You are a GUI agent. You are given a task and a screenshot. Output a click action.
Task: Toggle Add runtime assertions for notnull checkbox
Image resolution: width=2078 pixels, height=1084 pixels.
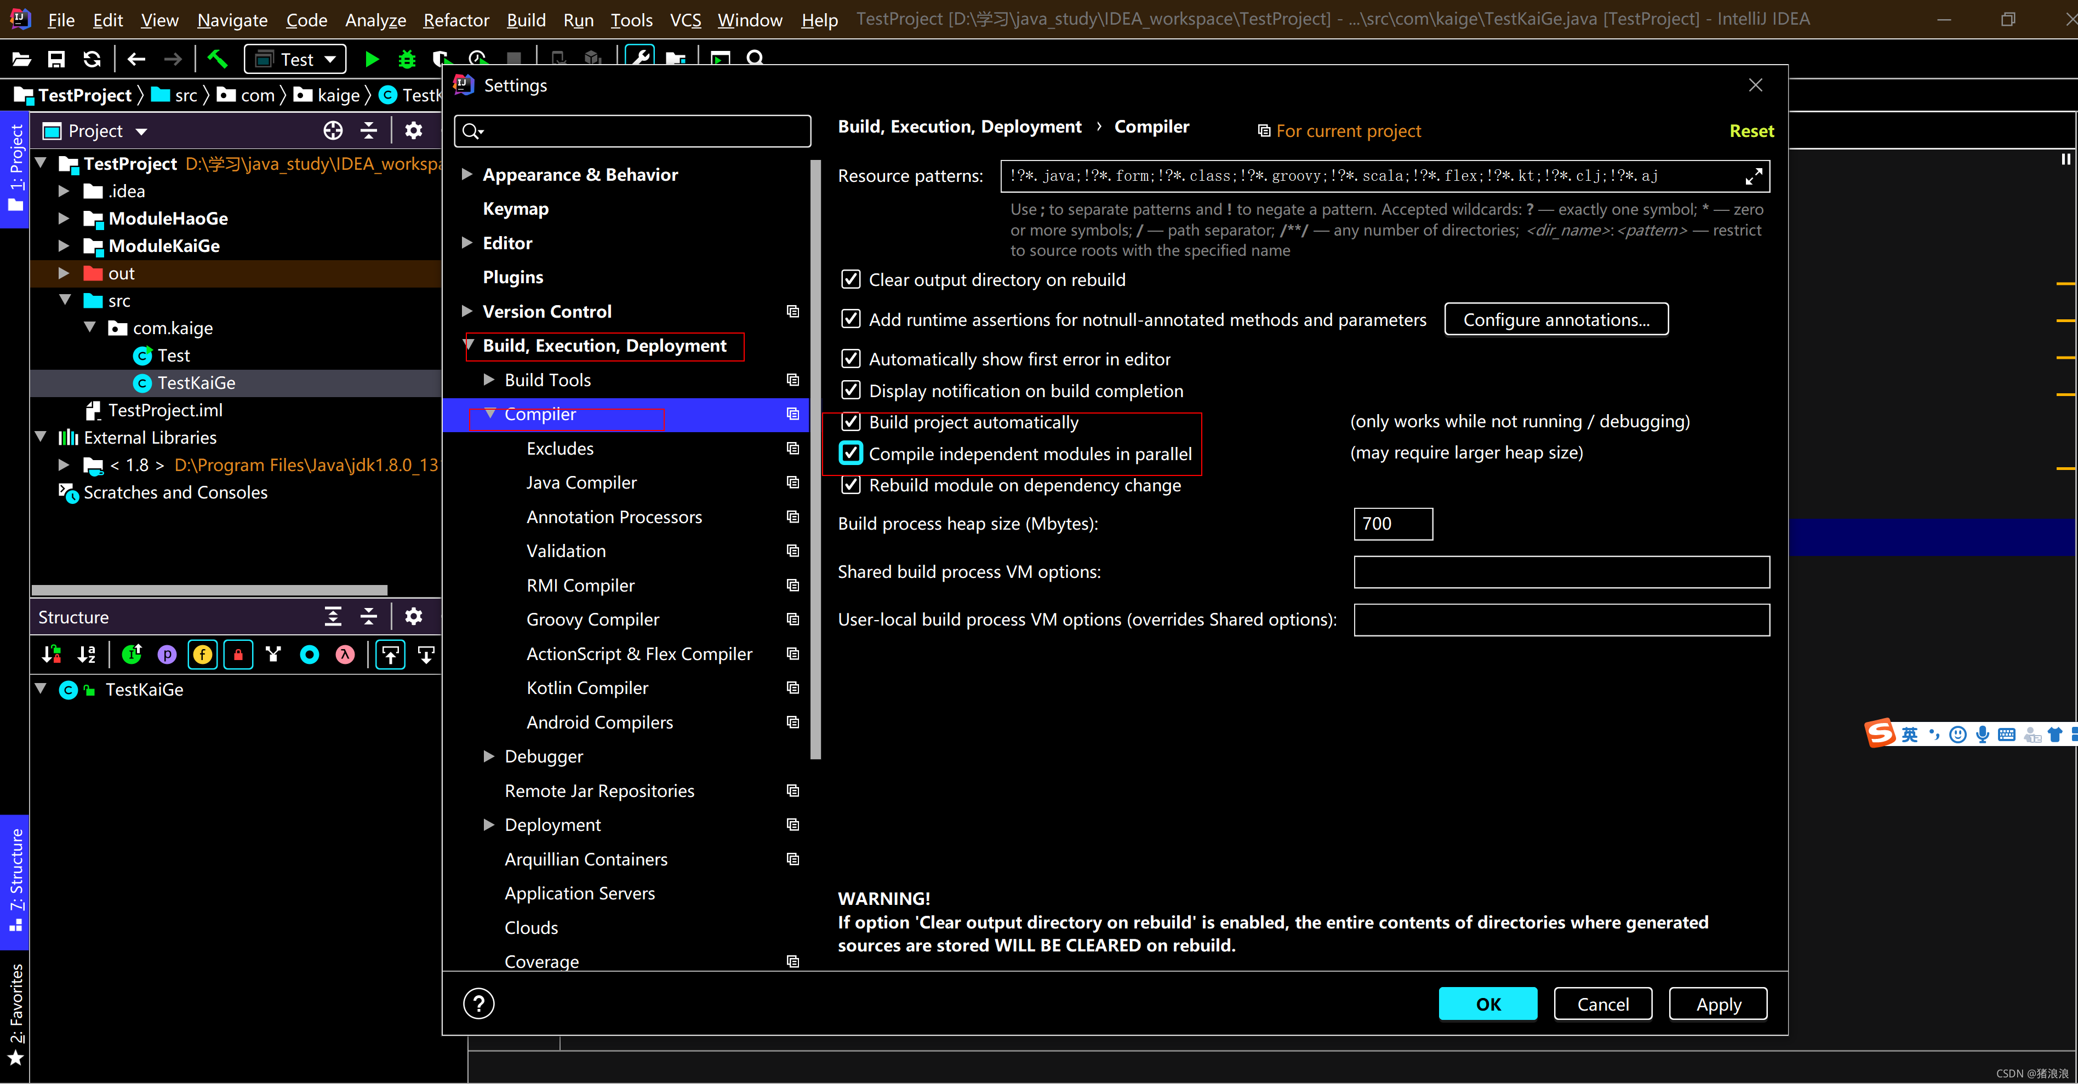pyautogui.click(x=850, y=319)
